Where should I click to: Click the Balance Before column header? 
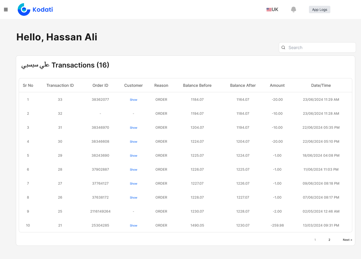[197, 85]
